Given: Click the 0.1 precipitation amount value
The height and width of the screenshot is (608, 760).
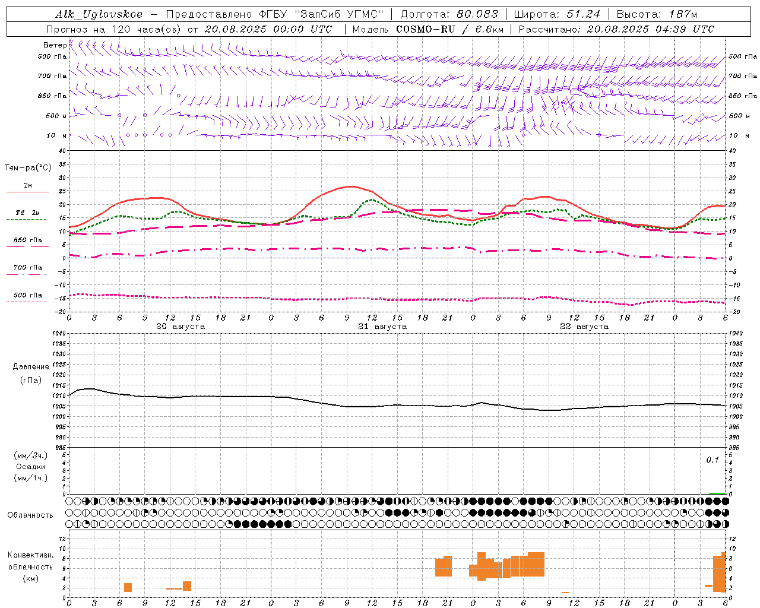Looking at the screenshot, I should tap(712, 460).
